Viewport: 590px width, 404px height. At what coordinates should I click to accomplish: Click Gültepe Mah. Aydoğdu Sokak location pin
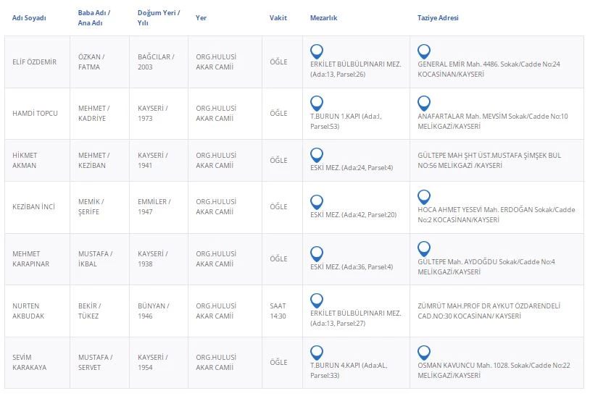(x=424, y=249)
